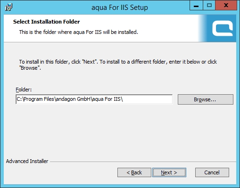This screenshot has width=240, height=188.
Task: Close the setup window with the X
Action: 226,6
